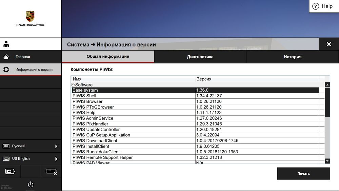
Task: Select the PIWIS InstallClient row
Action: pos(196,146)
